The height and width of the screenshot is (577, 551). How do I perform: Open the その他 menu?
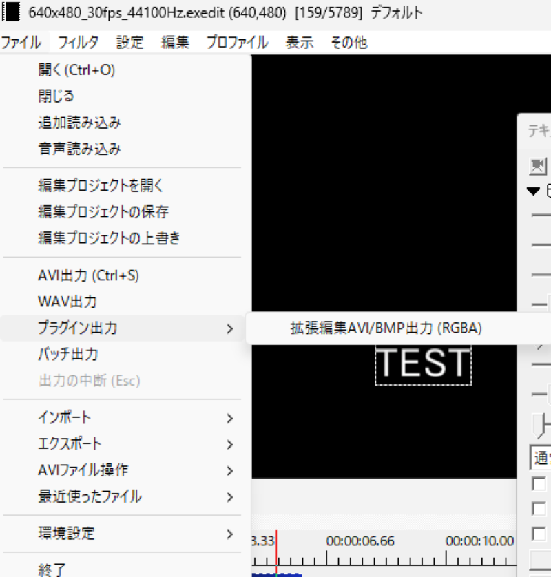pyautogui.click(x=350, y=42)
